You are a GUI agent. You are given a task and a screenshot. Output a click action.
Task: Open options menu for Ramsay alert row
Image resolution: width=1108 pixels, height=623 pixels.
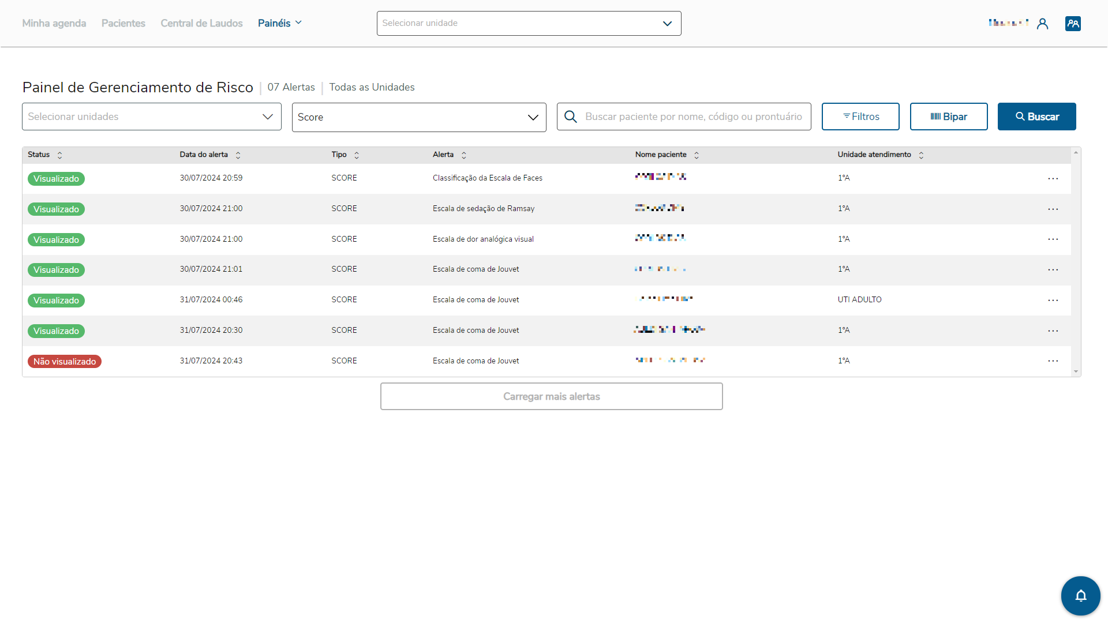tap(1053, 209)
